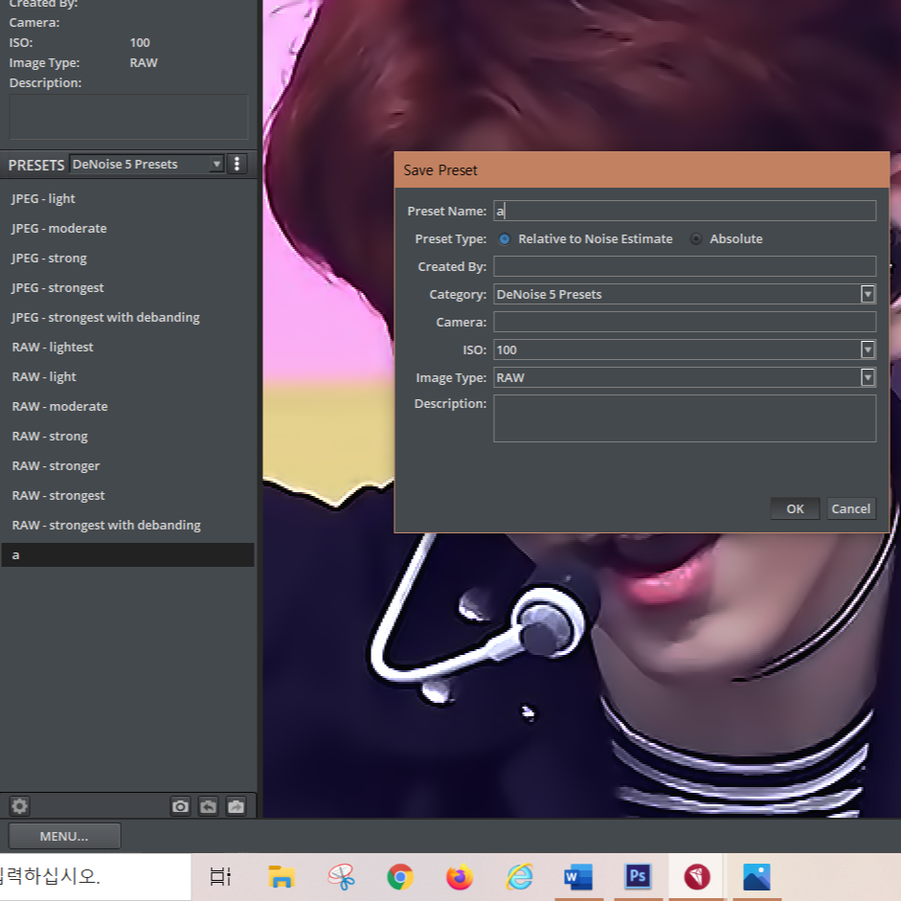
Task: Open the ISO dropdown in Save Preset
Action: (x=867, y=349)
